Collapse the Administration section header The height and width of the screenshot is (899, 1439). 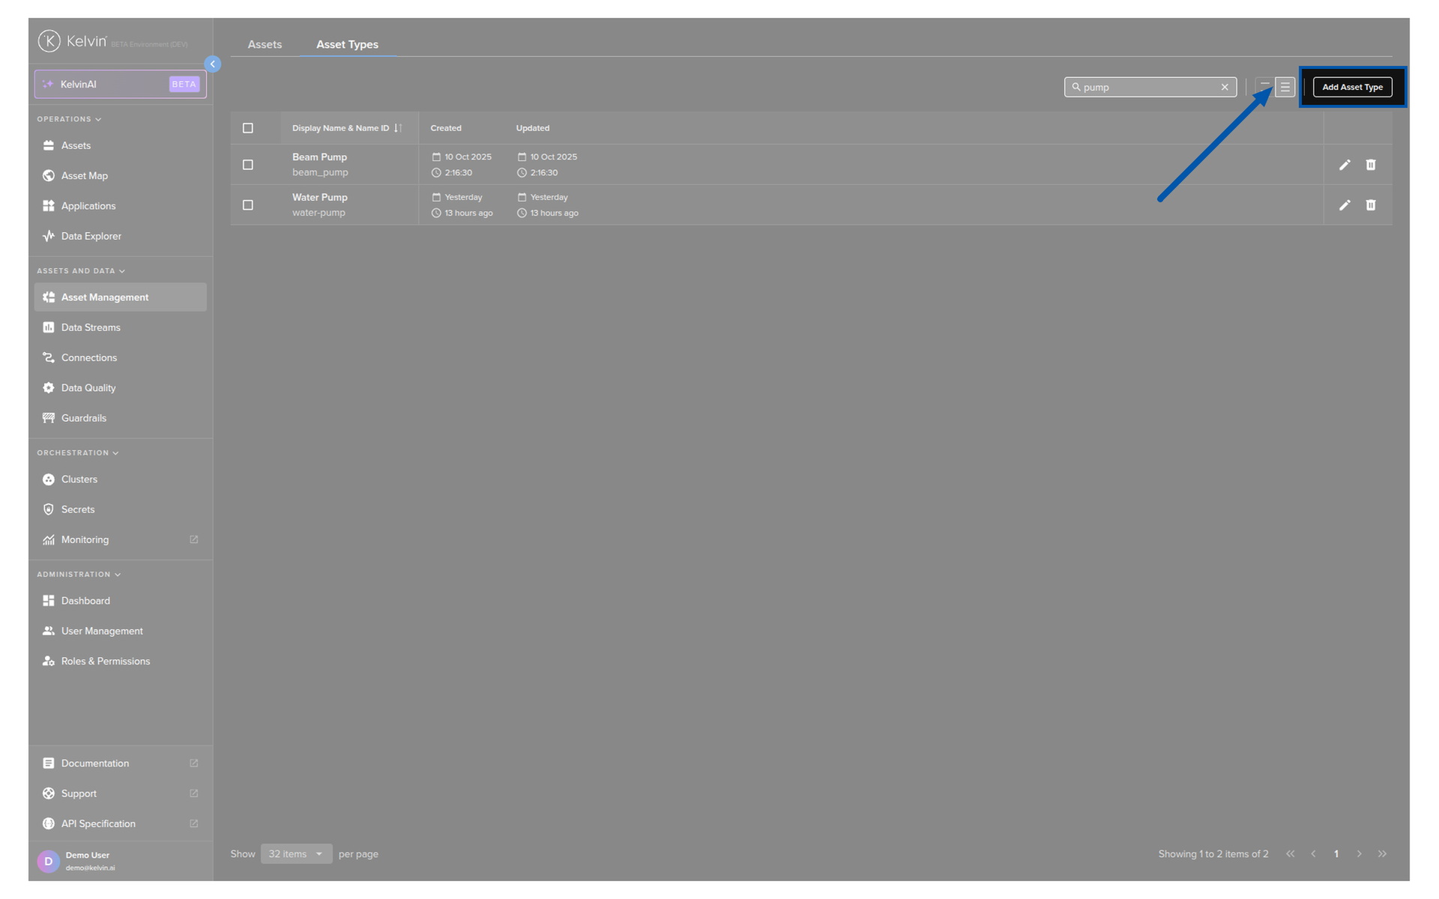78,575
